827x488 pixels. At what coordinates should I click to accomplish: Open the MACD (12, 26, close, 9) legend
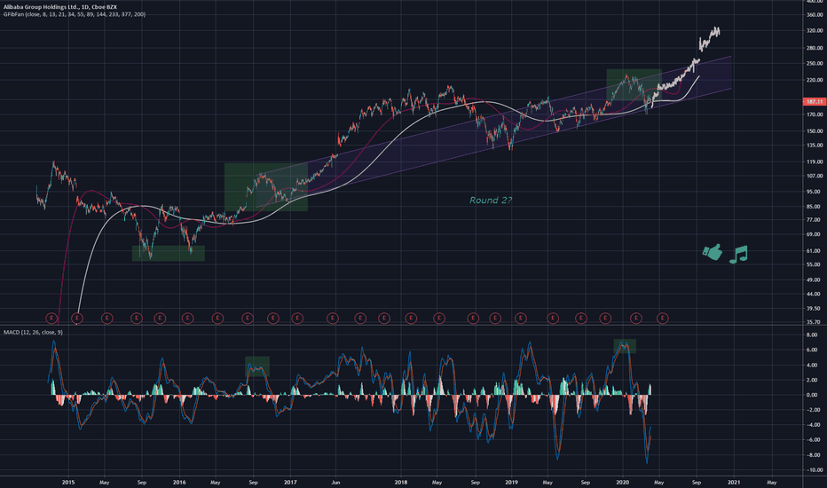[33, 333]
